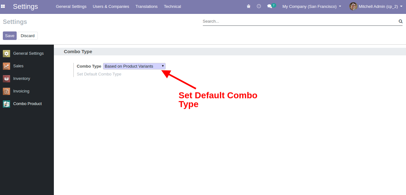Screen dimensions: 406x195
Task: Open the Translations menu
Action: click(146, 6)
